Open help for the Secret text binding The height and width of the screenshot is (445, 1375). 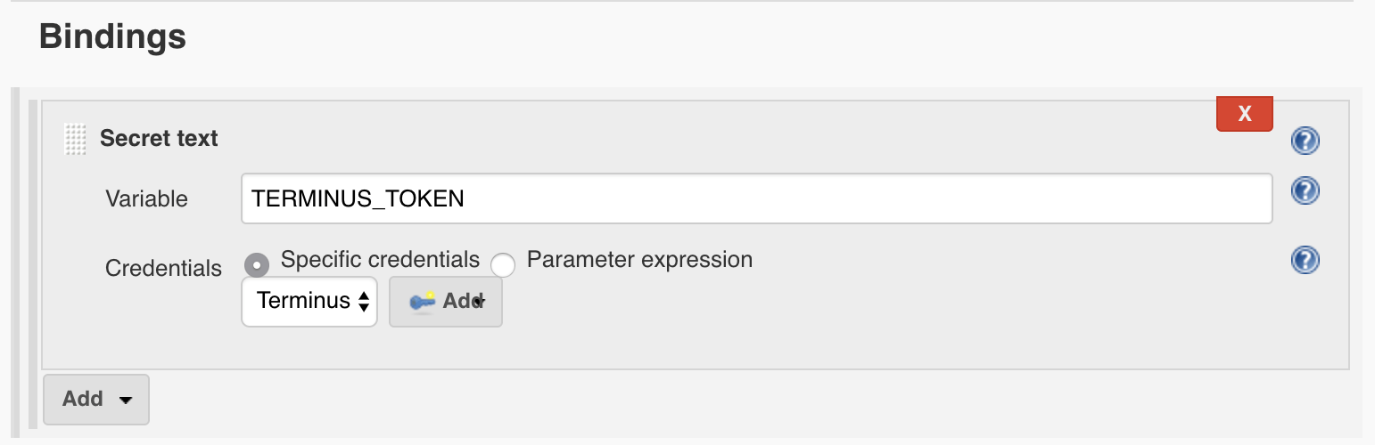pos(1305,141)
